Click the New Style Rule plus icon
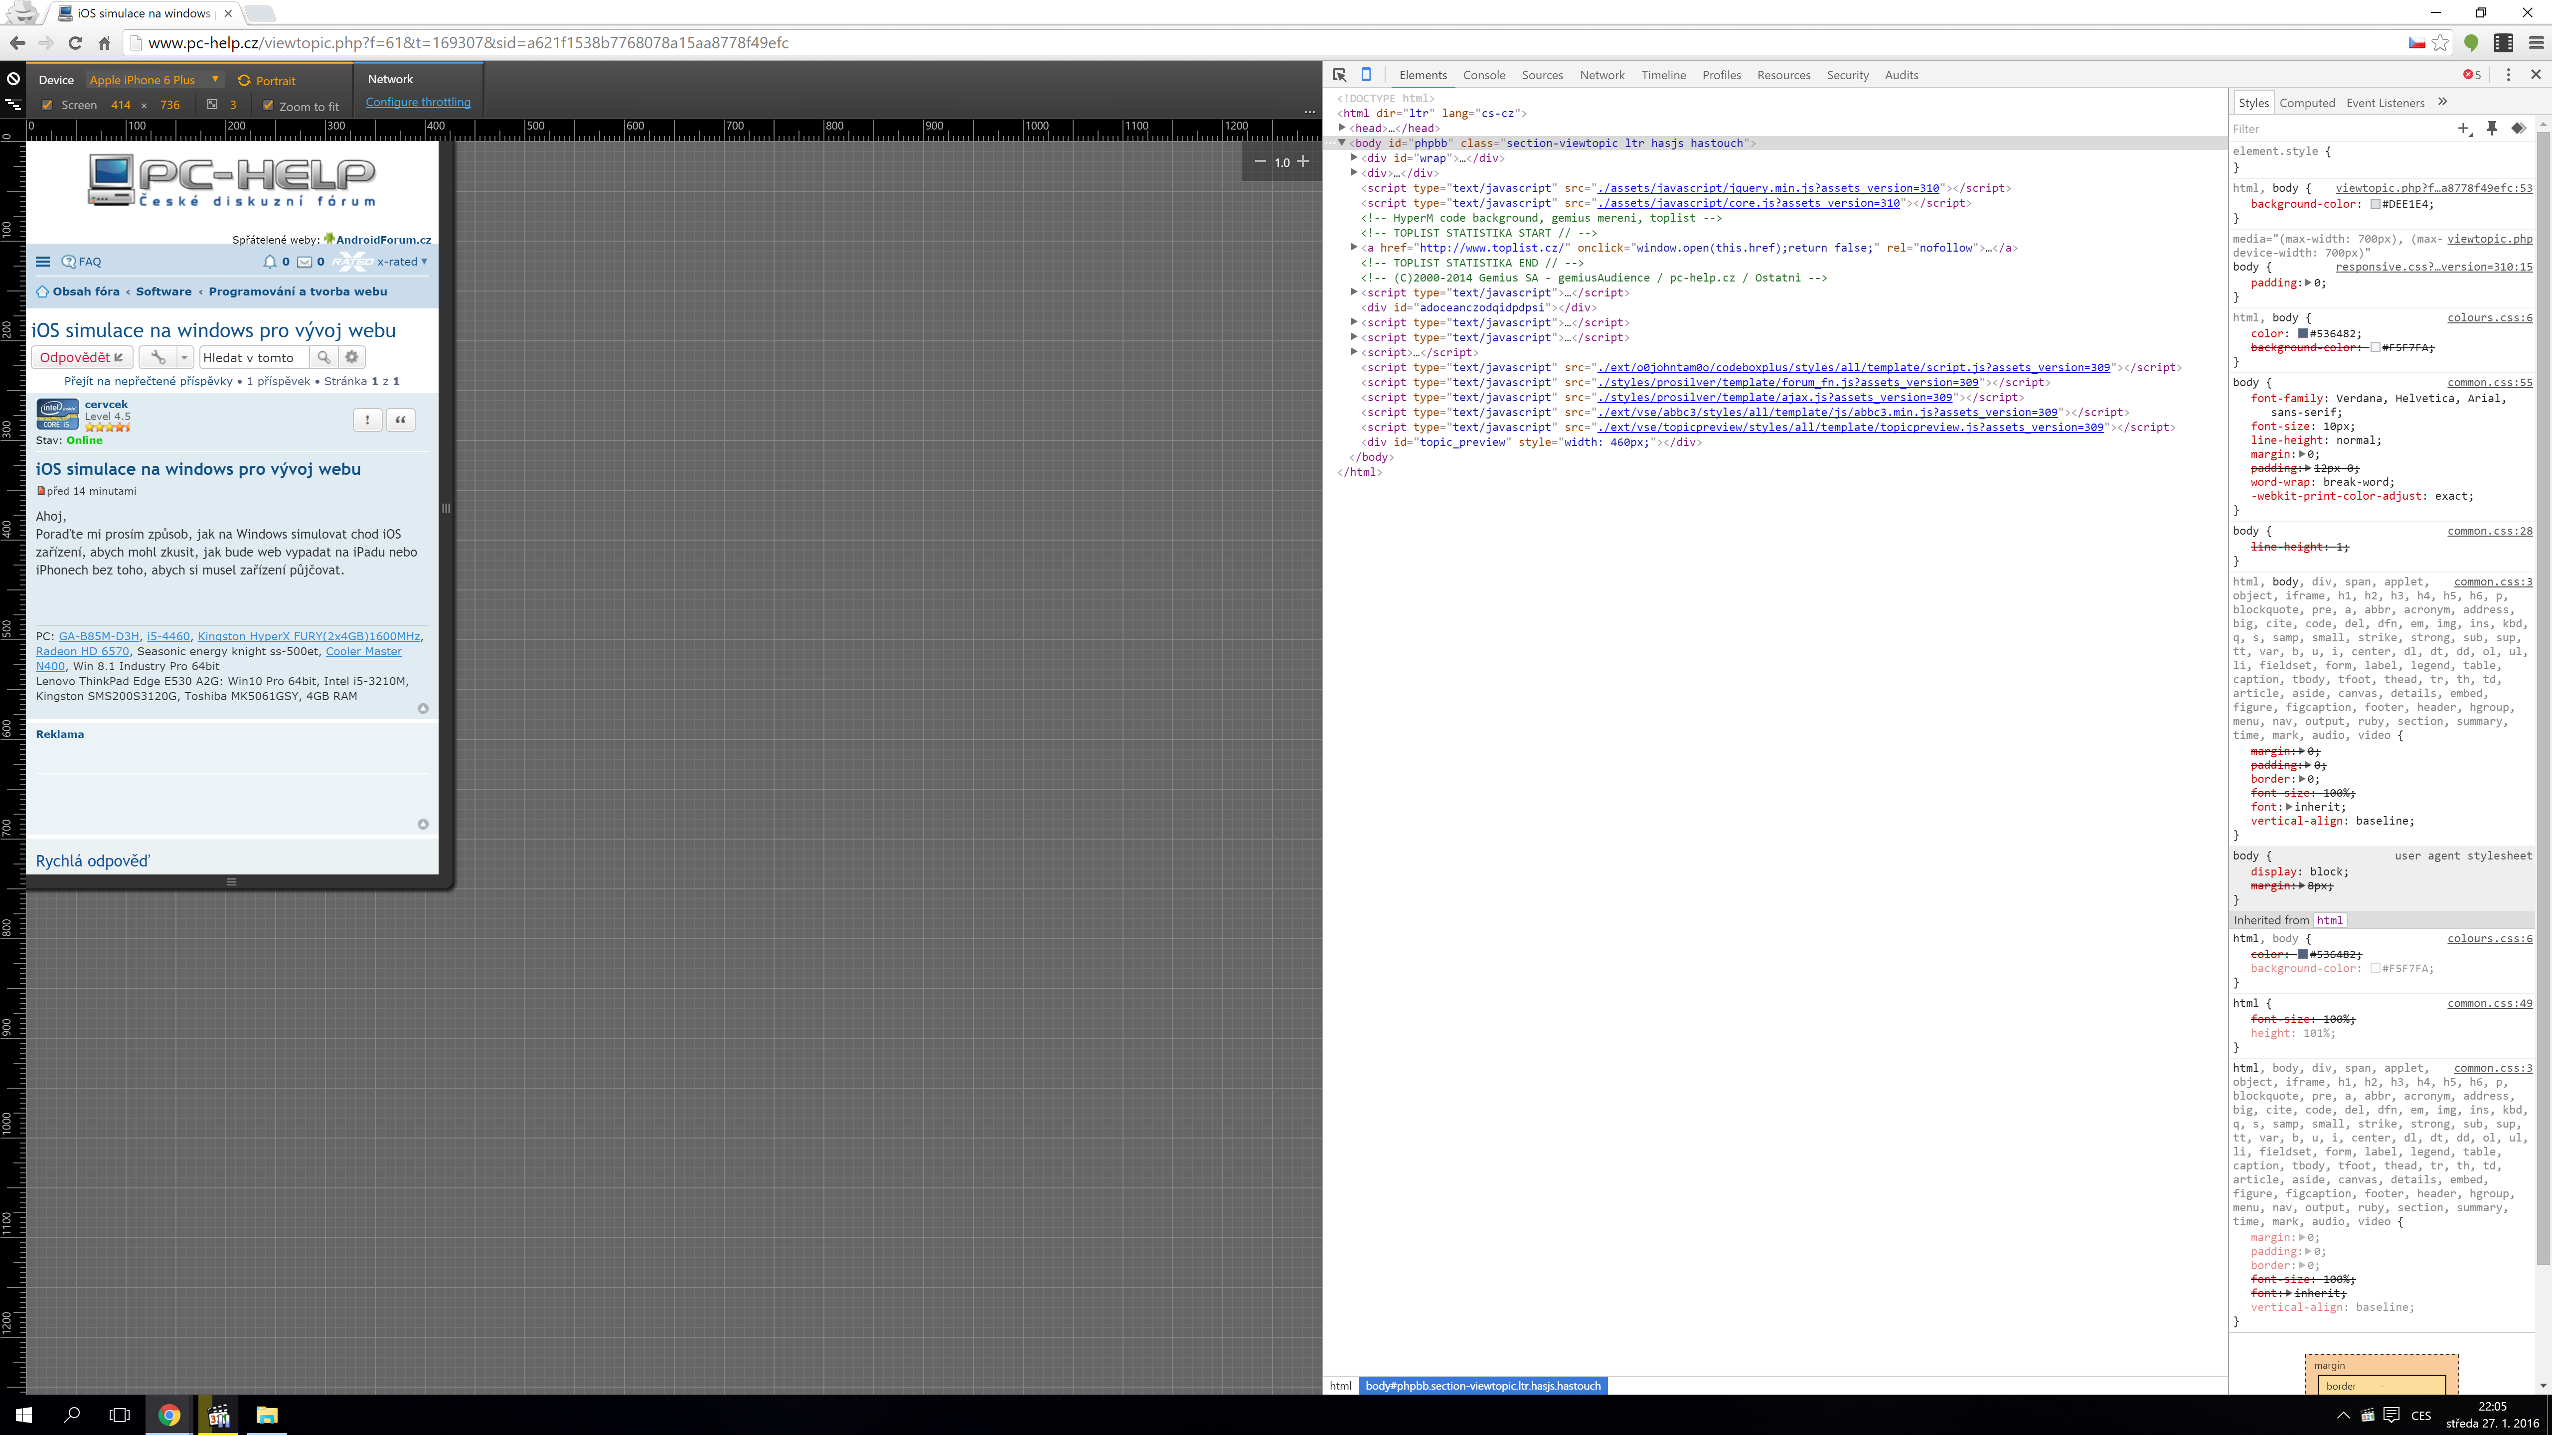2552x1435 pixels. point(2464,128)
